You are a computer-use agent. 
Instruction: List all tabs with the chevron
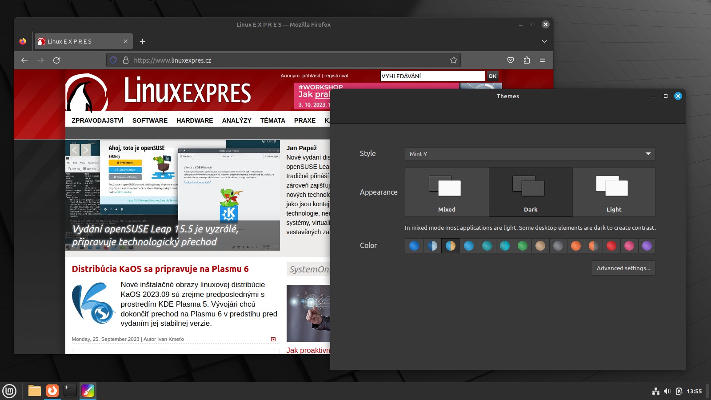click(544, 41)
